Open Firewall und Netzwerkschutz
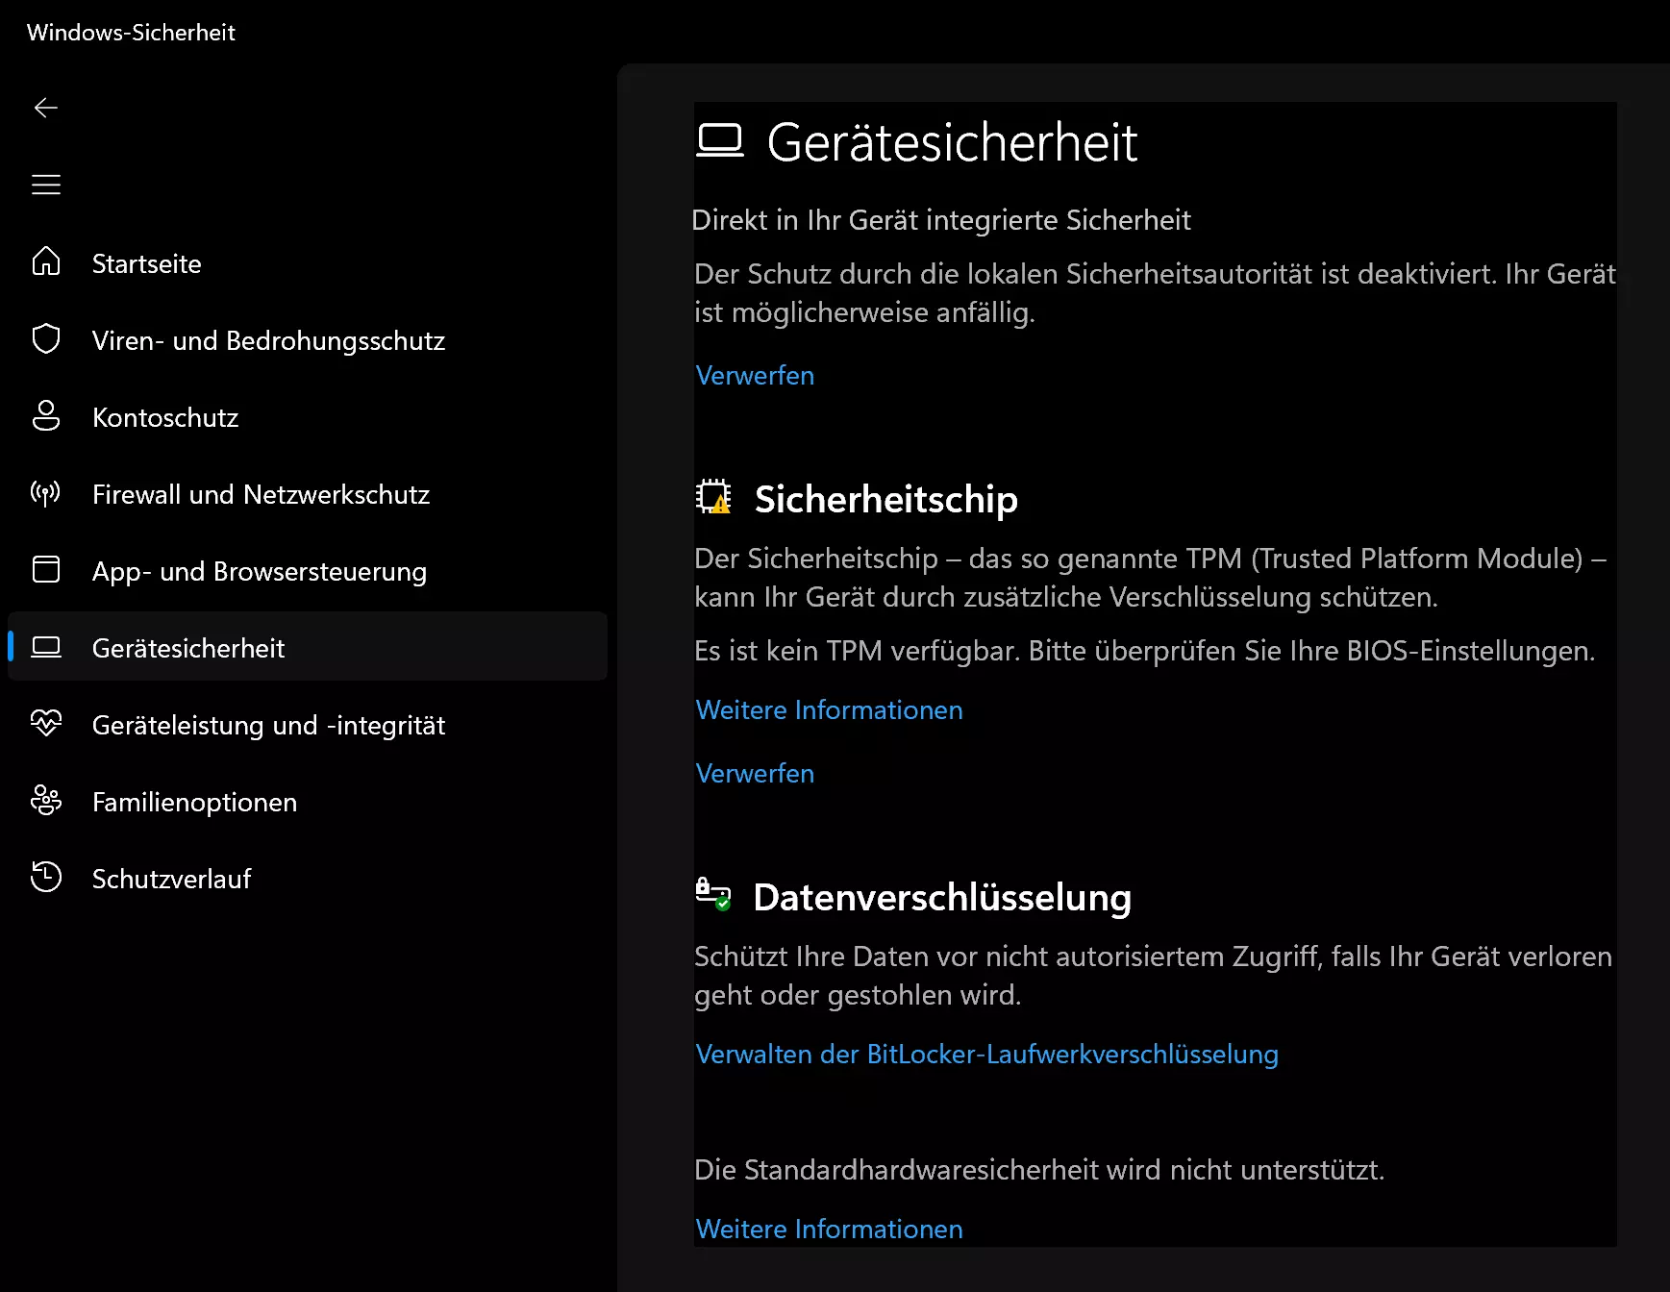Image resolution: width=1670 pixels, height=1292 pixels. (x=308, y=493)
